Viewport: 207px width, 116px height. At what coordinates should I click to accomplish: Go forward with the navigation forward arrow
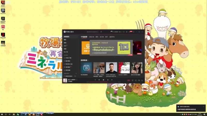[84, 32]
